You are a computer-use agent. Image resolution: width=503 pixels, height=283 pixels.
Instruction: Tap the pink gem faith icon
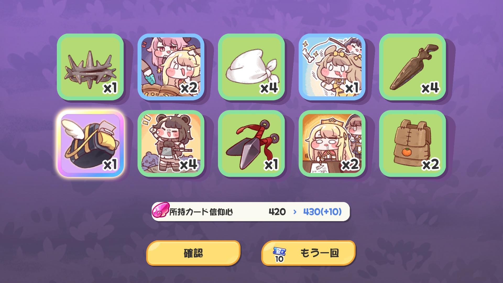[x=160, y=211]
